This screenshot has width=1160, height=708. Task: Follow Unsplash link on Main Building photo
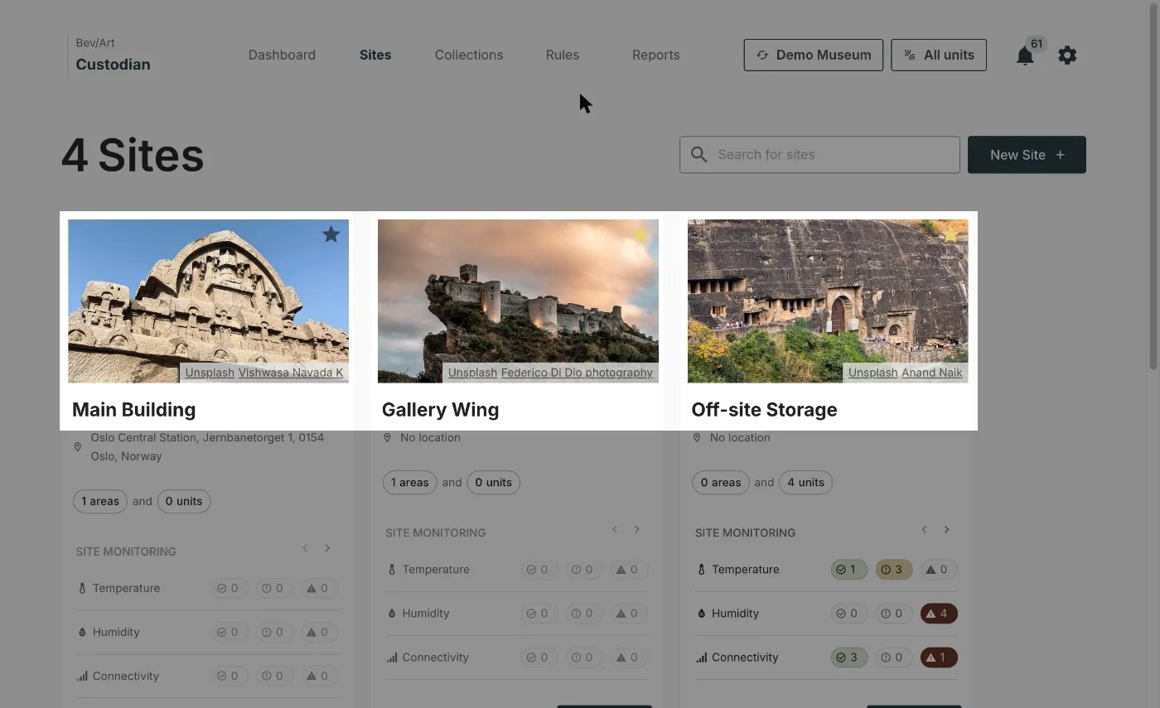coord(210,373)
